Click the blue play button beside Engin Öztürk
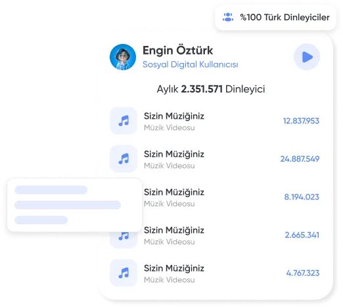The height and width of the screenshot is (307, 343). [307, 57]
